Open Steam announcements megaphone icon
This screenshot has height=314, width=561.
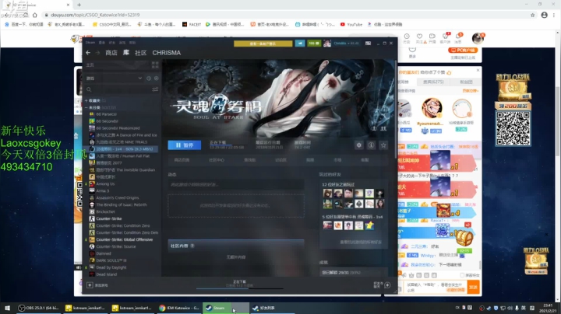[x=300, y=44]
